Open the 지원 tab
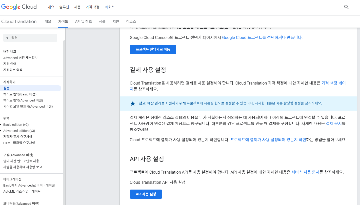360x205 pixels. pos(116,22)
